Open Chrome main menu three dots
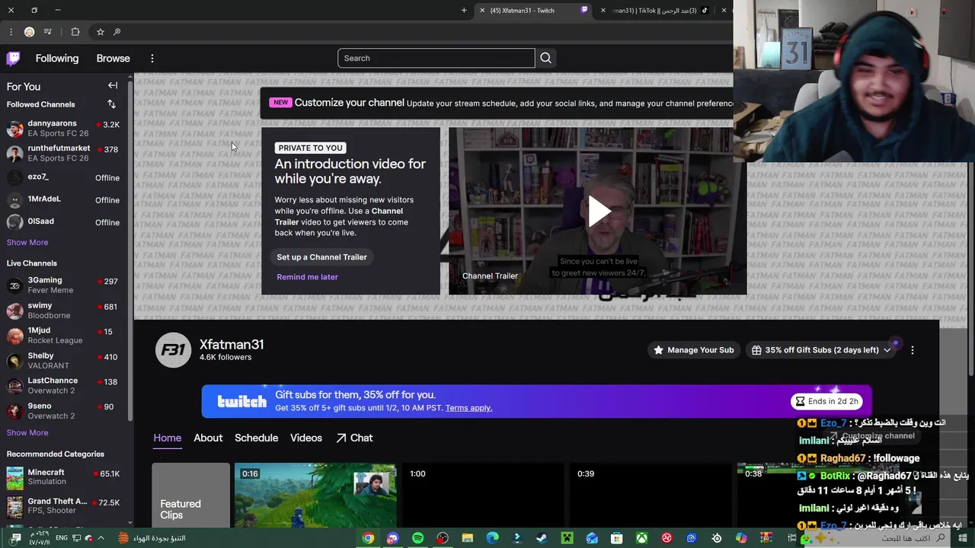 click(11, 32)
